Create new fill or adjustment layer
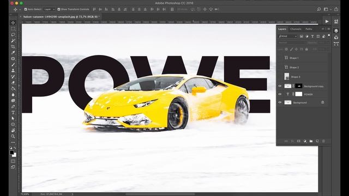This screenshot has width=349, height=196. pos(305,141)
